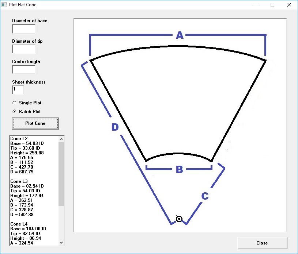Click 'Tip = 82.54 ID' under Cone L4

[25, 234]
